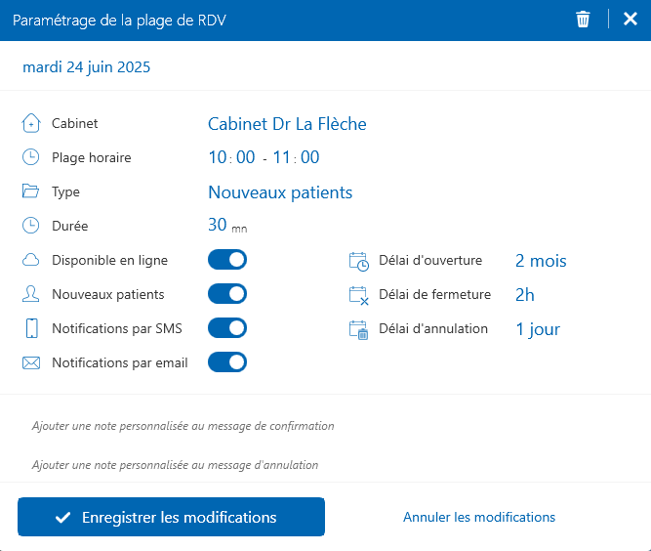Click the Cabinet house icon
651x551 pixels.
31,124
